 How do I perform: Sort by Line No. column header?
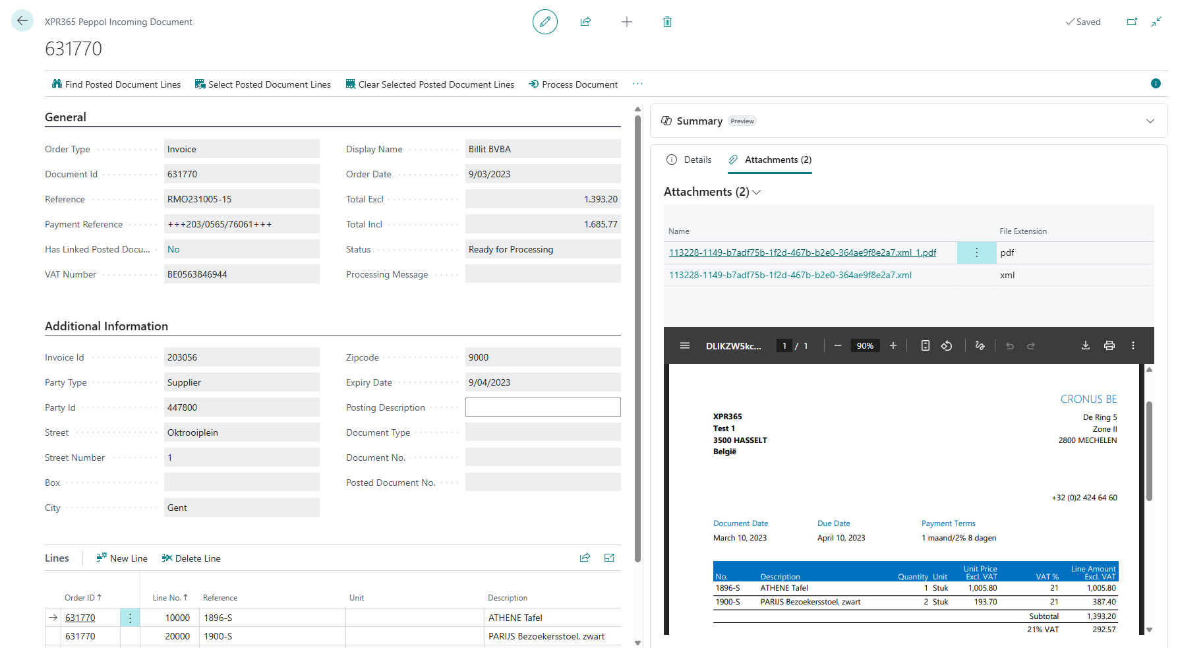coord(170,598)
